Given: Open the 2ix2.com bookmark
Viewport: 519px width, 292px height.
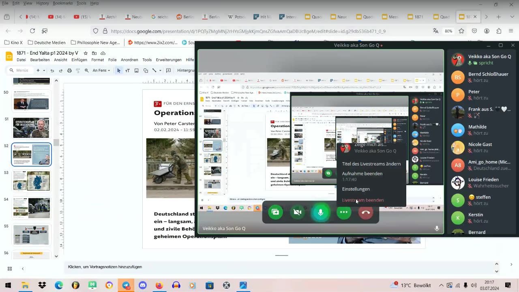Looking at the screenshot, I should pos(152,43).
